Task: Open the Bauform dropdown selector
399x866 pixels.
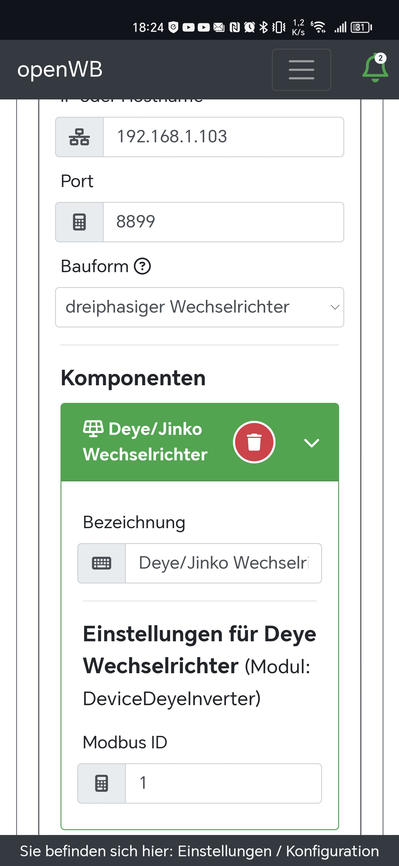Action: (x=199, y=307)
